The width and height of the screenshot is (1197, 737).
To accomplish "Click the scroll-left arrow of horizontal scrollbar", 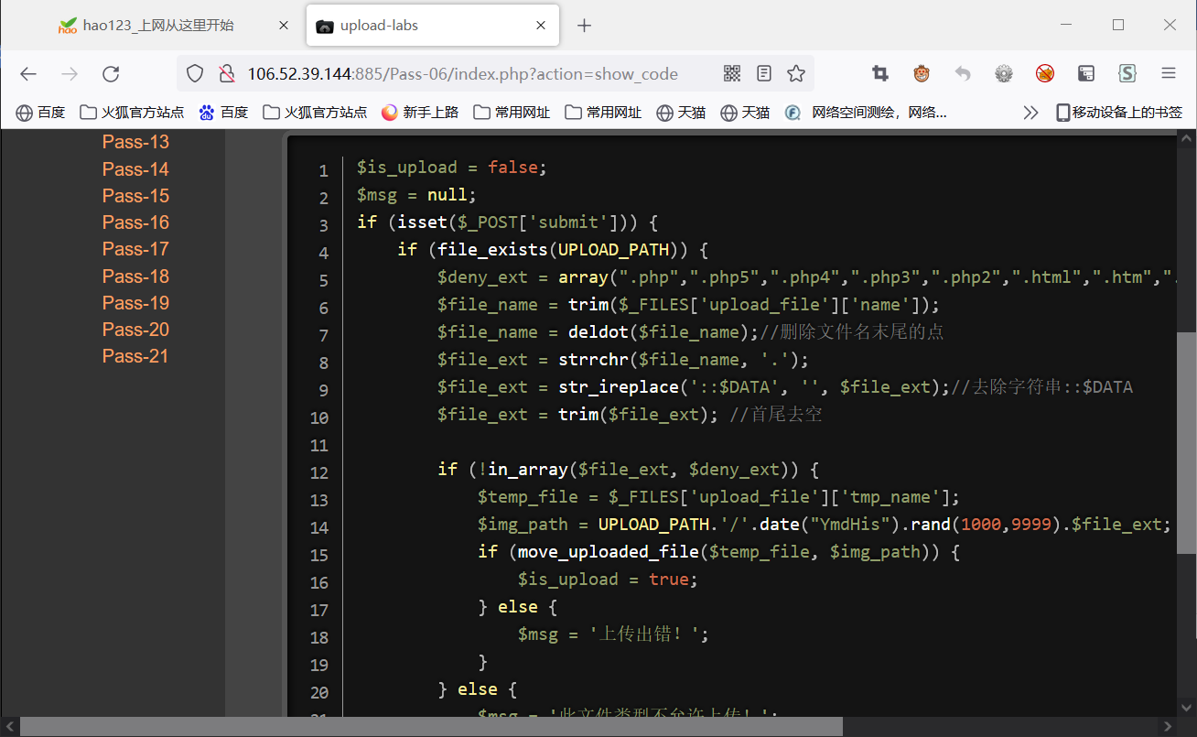I will point(9,726).
